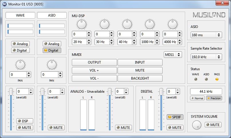Open the ASIO 160 ms latency dropdown
Viewport: 231px width, 138px height.
(206, 35)
